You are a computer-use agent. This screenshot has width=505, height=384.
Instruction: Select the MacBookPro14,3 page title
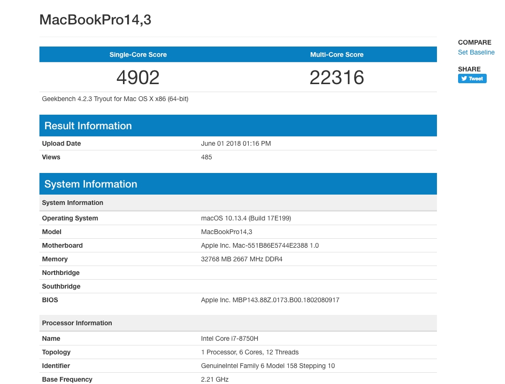coord(95,20)
